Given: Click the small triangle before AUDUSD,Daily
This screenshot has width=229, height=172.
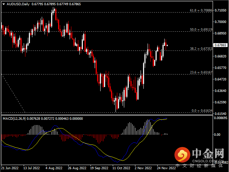Looking at the screenshot, I should click(3, 4).
